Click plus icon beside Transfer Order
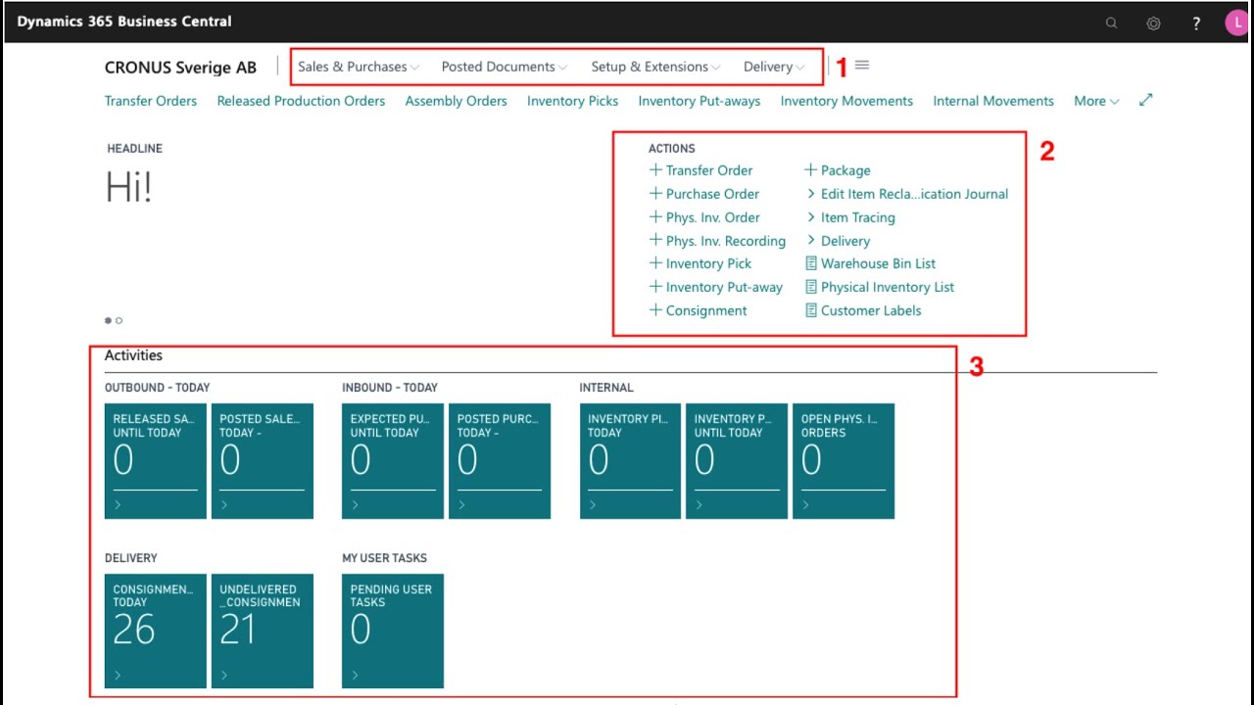 pyautogui.click(x=656, y=169)
